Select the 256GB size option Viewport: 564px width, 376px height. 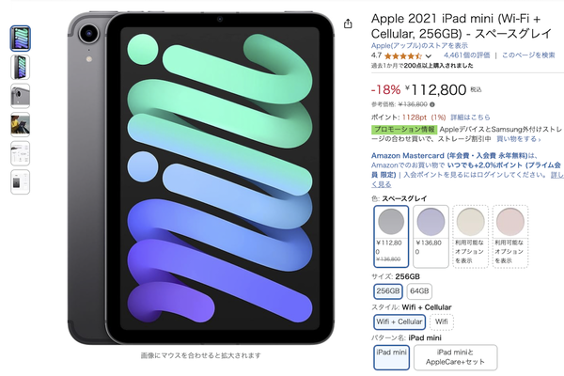(387, 291)
